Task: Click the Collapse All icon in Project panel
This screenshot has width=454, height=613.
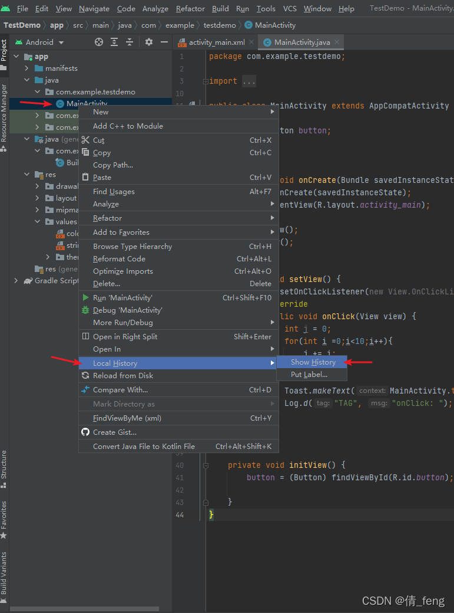Action: [x=130, y=42]
